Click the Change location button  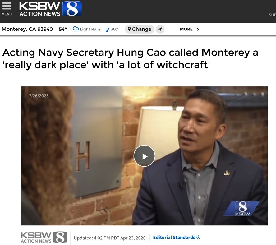140,29
